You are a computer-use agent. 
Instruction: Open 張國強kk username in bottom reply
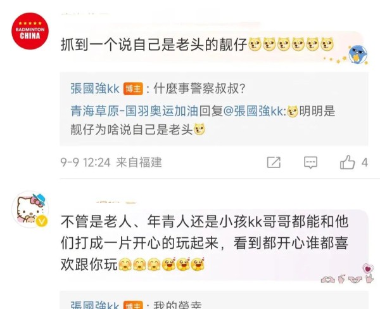tap(95, 305)
